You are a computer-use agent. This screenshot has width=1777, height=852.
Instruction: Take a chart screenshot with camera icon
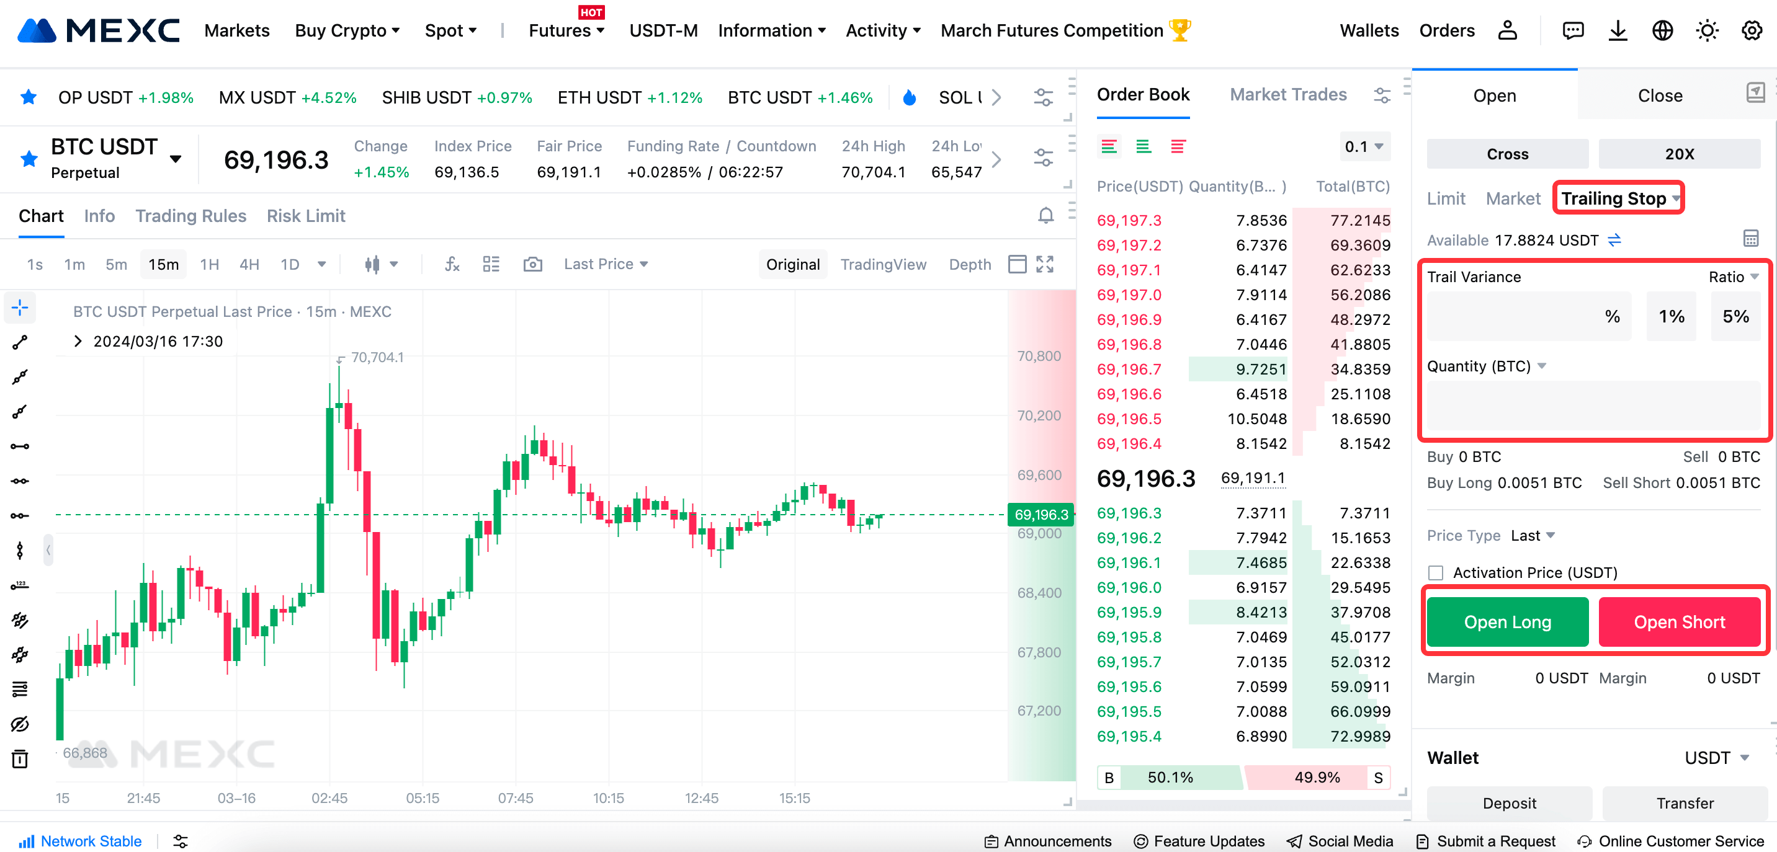coord(532,264)
